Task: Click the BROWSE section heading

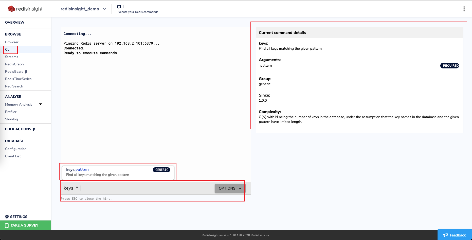Action: point(13,34)
